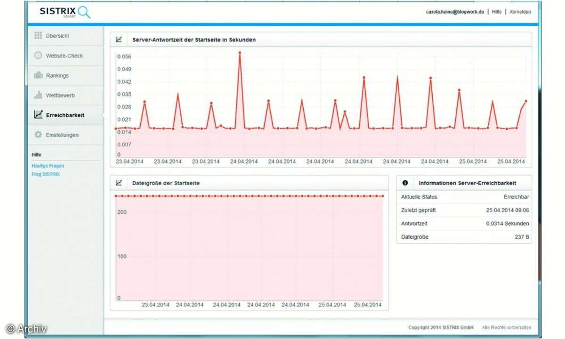Viewport: 565px width, 339px height.
Task: Open Einstellungen via the gear icon
Action: click(39, 135)
